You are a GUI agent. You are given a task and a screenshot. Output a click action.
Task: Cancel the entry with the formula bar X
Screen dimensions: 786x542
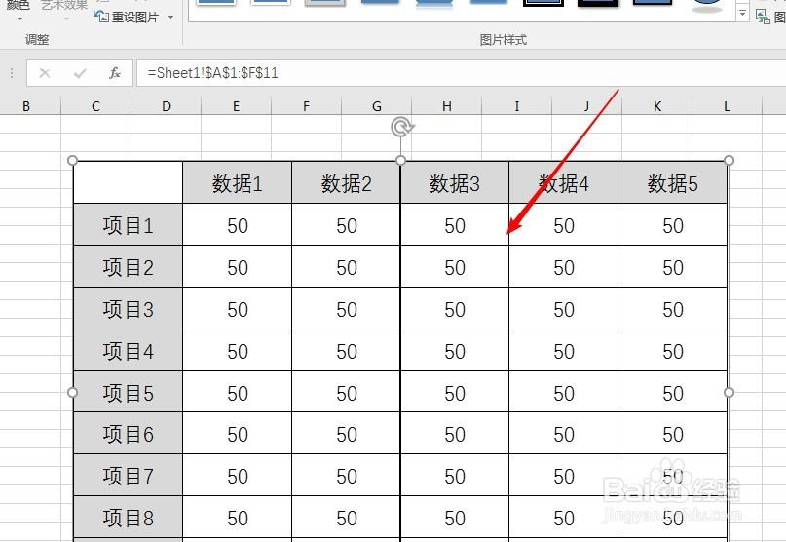pos(45,73)
